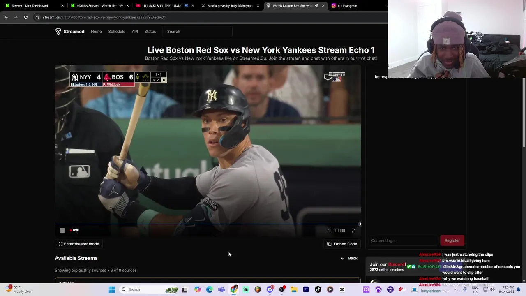Open OBS Studio from taskbar
The width and height of the screenshot is (526, 296).
pyautogui.click(x=282, y=289)
